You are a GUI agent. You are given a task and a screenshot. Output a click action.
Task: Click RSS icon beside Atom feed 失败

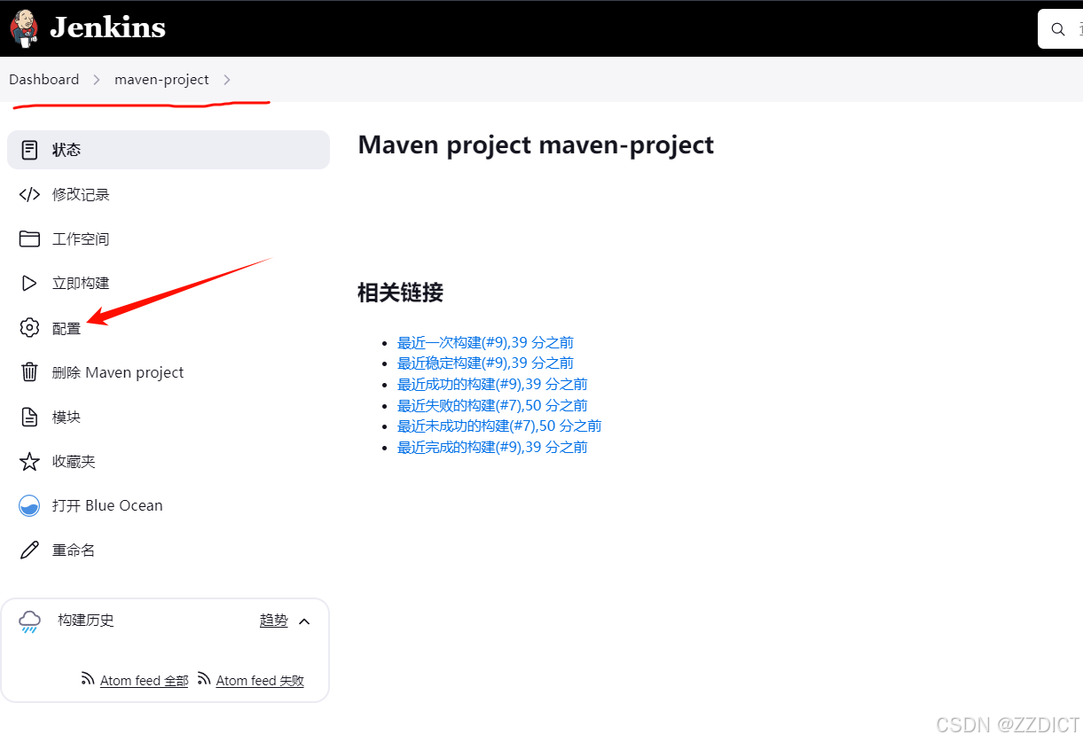[x=204, y=679]
